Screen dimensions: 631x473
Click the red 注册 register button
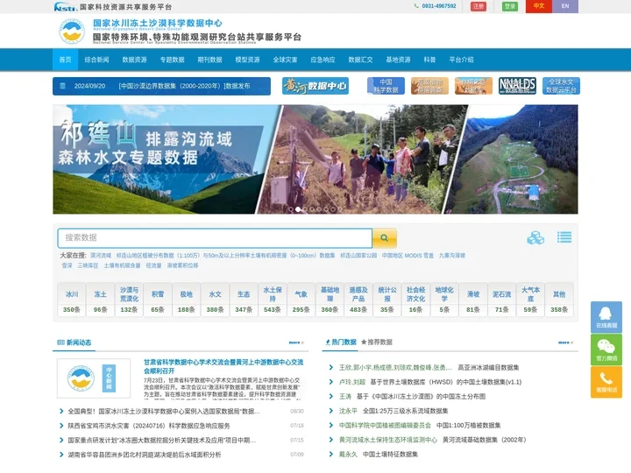479,6
